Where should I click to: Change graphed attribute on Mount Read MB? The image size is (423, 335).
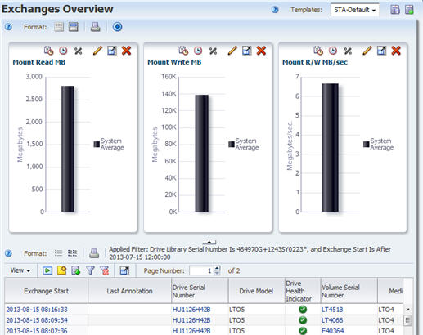pyautogui.click(x=48, y=51)
